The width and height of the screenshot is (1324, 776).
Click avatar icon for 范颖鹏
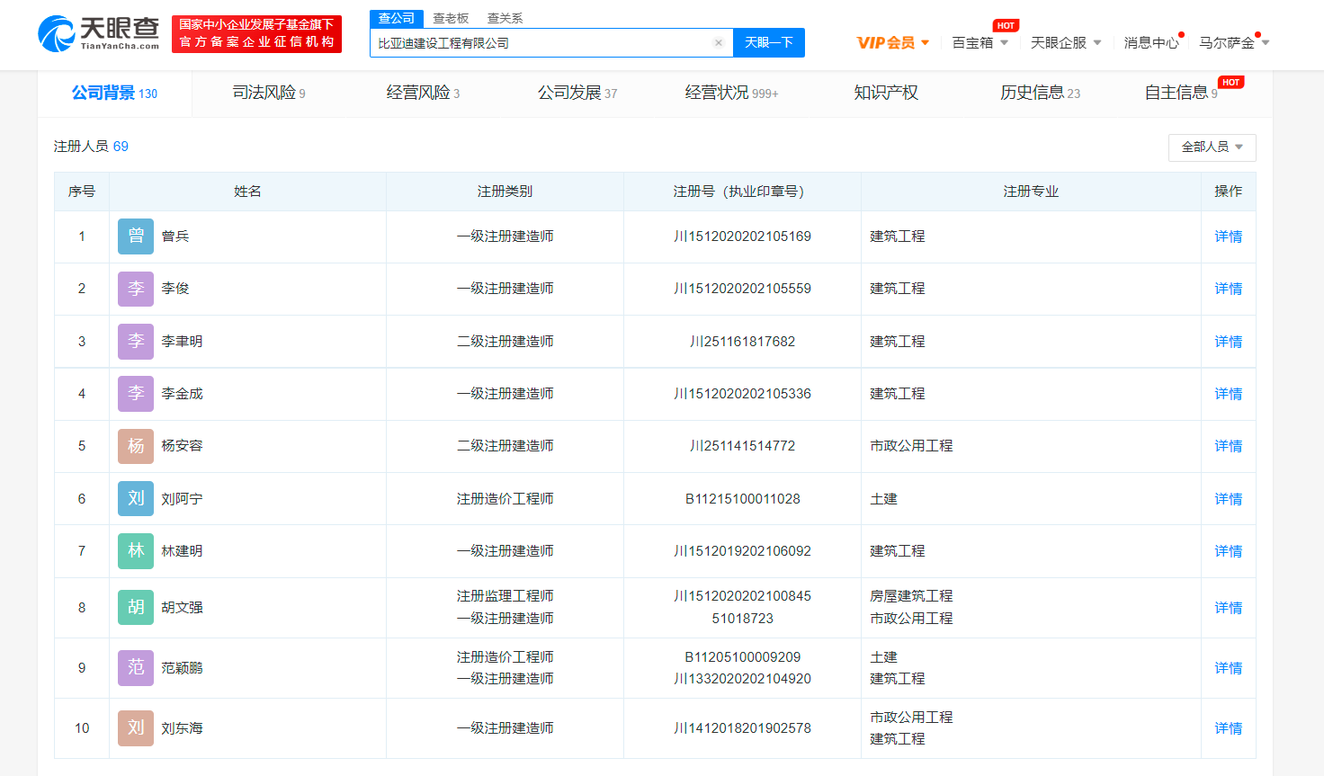pyautogui.click(x=136, y=668)
